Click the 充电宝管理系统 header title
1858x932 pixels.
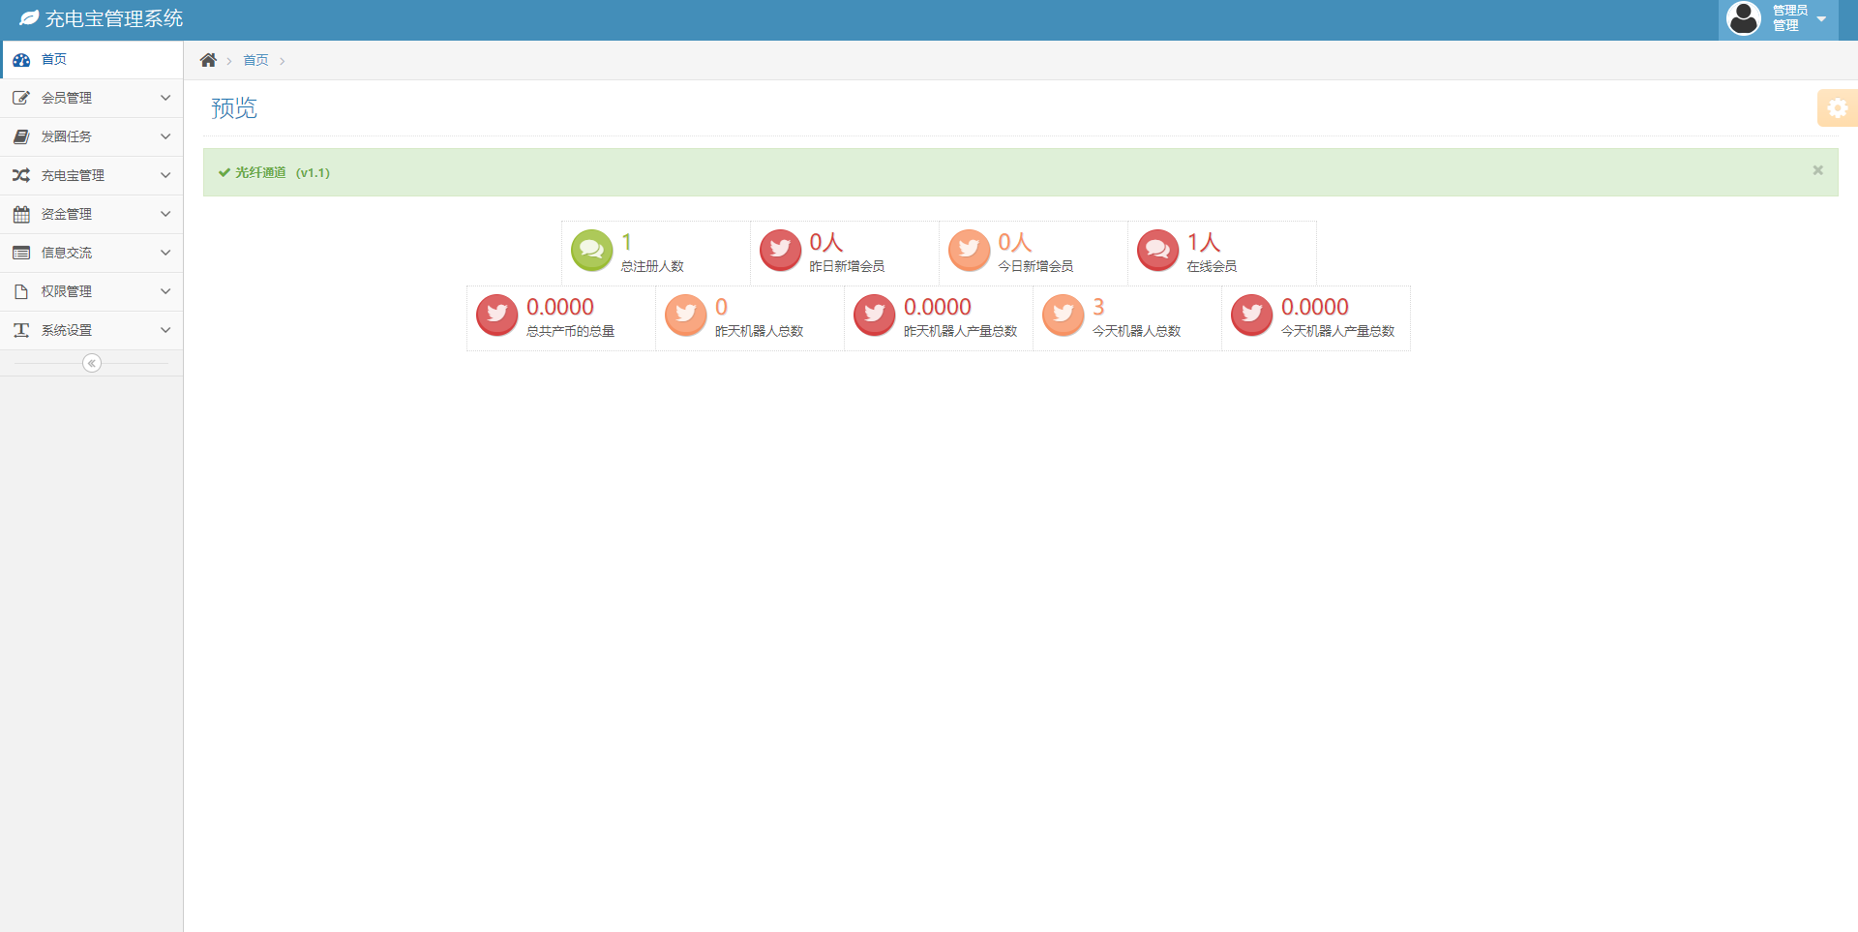114,18
